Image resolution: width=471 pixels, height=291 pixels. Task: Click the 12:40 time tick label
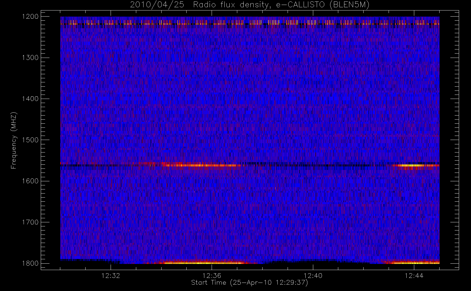tap(313, 276)
